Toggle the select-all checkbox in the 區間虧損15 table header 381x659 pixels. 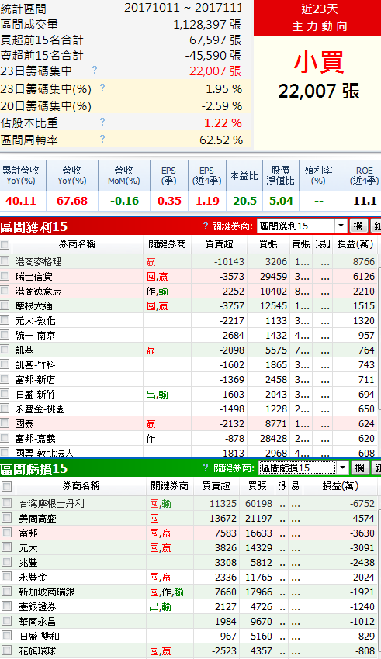point(6,486)
